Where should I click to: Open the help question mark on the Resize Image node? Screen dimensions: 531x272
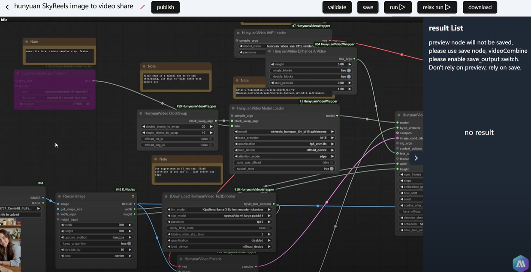133,197
